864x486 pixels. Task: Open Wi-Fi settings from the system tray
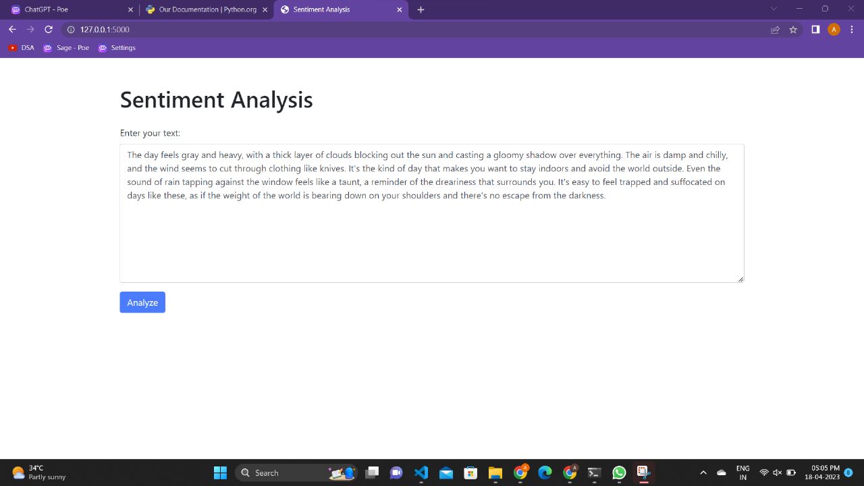765,473
